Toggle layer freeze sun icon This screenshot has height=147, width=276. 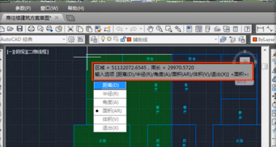click(110, 39)
